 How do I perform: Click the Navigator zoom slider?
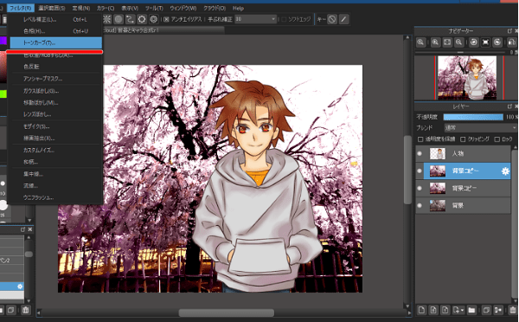460,52
